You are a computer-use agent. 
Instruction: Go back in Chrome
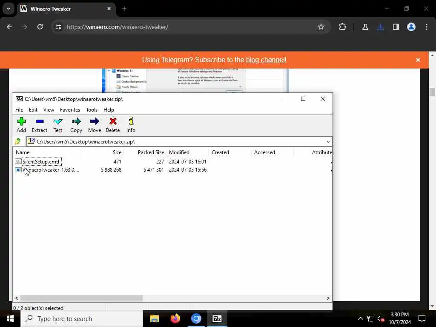pyautogui.click(x=9, y=27)
